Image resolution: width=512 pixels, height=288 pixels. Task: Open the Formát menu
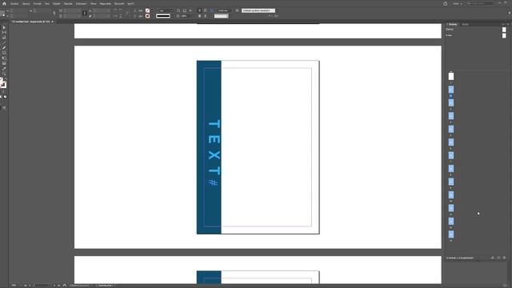pyautogui.click(x=38, y=3)
